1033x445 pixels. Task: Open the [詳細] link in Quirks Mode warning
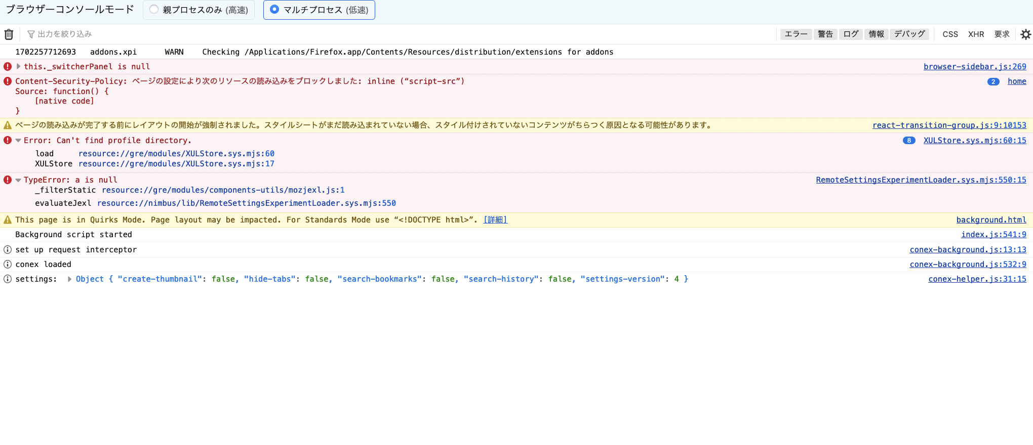495,220
